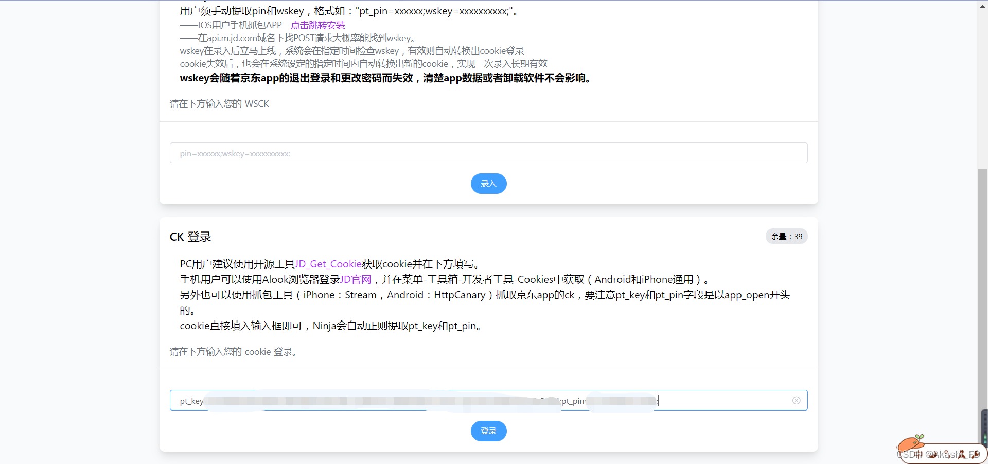The width and height of the screenshot is (988, 464).
Task: Open the 点击跳转安装 install link
Action: [317, 24]
